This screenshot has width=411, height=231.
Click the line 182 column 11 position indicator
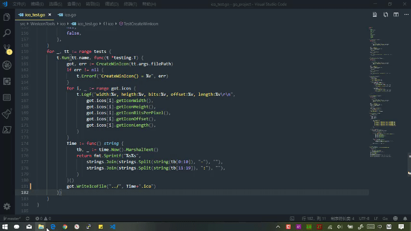[x=314, y=218]
